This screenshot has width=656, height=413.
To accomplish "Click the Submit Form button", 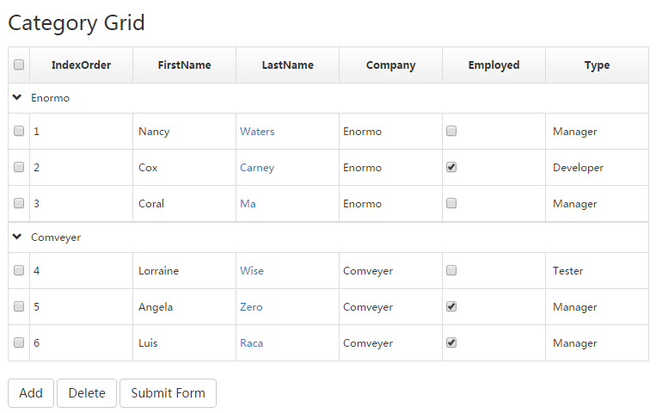I will [x=168, y=393].
